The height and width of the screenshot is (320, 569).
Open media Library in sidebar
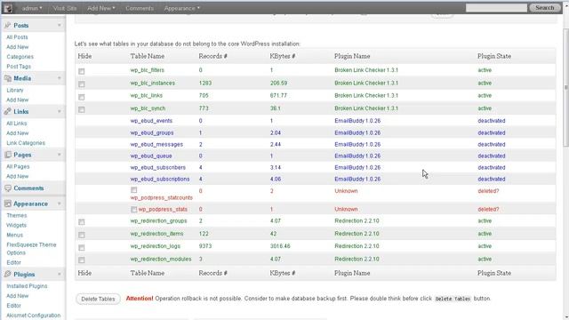tap(15, 90)
